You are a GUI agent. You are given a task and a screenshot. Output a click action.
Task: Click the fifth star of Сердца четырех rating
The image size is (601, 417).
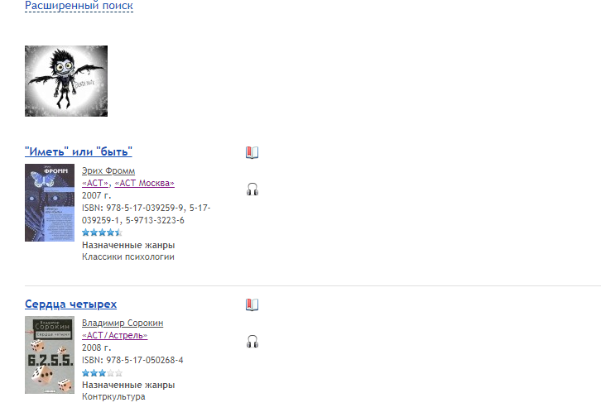[119, 373]
